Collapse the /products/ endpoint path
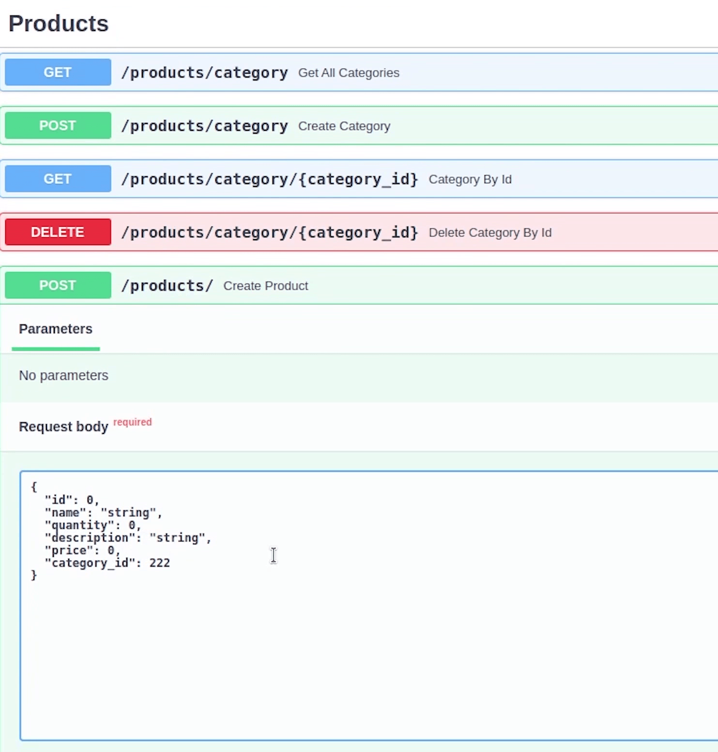 point(167,286)
